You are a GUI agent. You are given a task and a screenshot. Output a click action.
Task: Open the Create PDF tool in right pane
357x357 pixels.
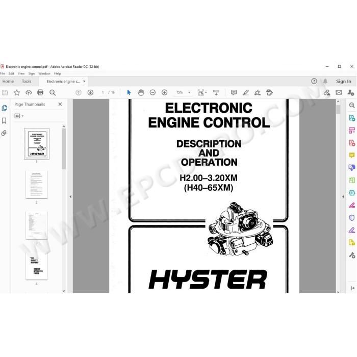click(352, 143)
